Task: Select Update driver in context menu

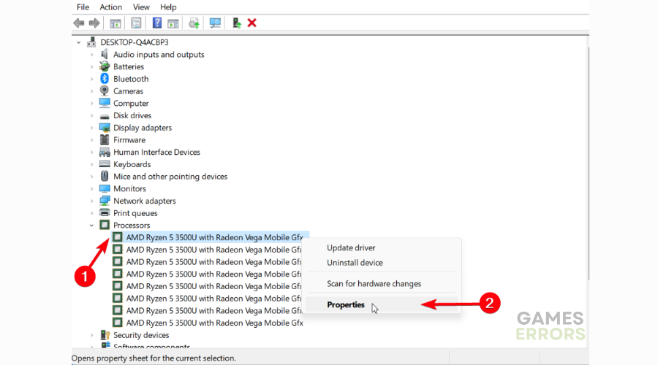Action: 351,248
